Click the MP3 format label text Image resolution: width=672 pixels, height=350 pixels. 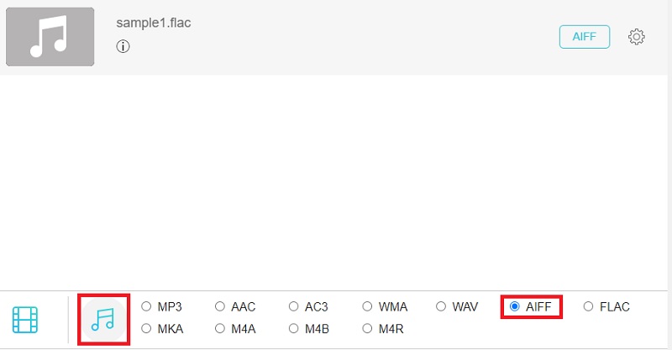pos(170,306)
